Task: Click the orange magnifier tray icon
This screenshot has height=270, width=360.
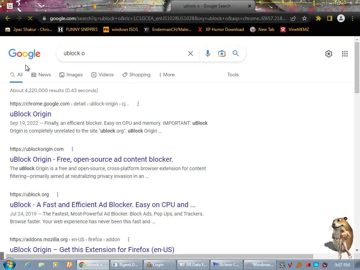Action: pos(299,265)
